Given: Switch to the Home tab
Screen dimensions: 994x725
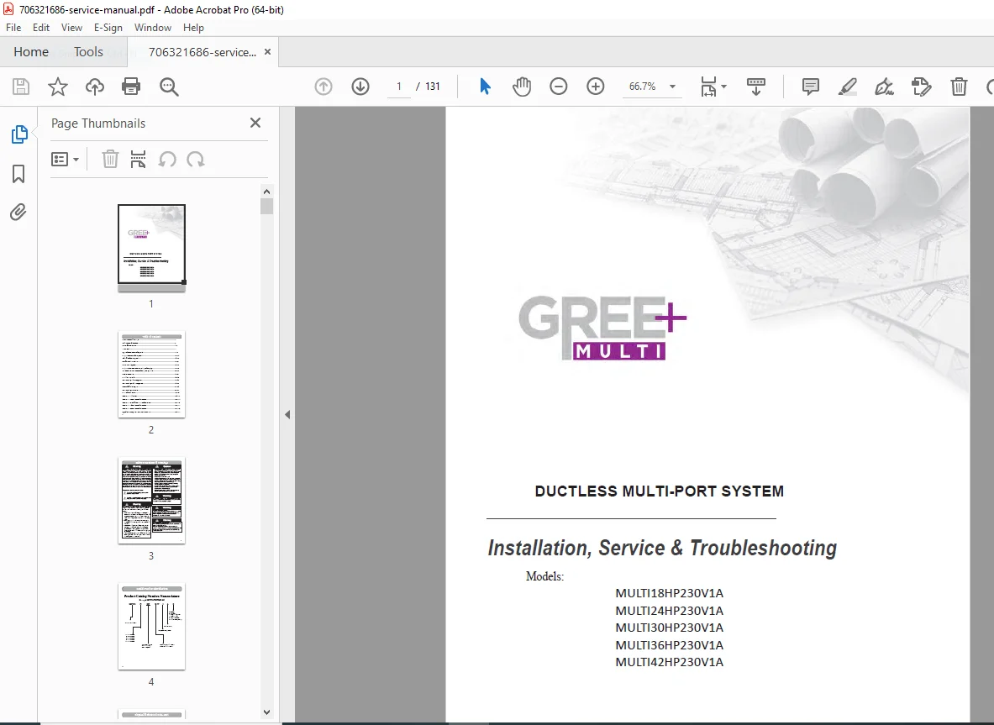Looking at the screenshot, I should 31,52.
